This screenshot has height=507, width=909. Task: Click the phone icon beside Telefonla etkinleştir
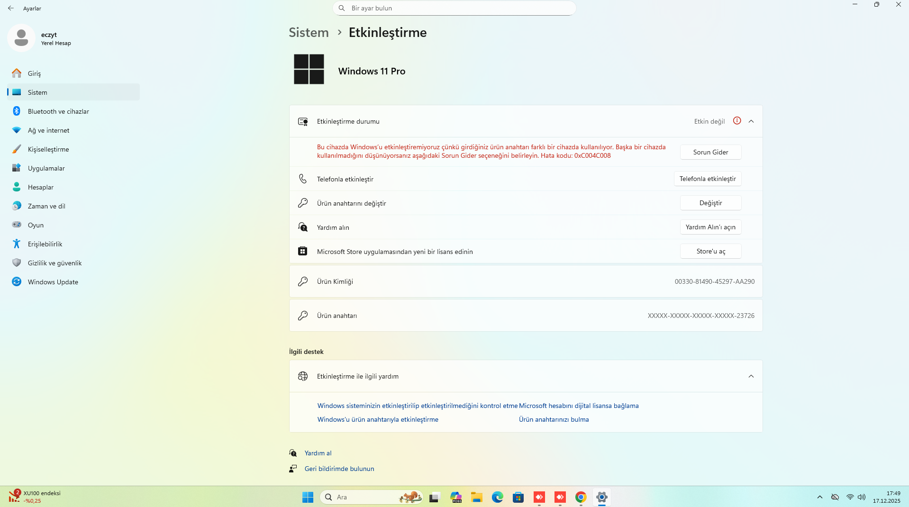(x=303, y=179)
